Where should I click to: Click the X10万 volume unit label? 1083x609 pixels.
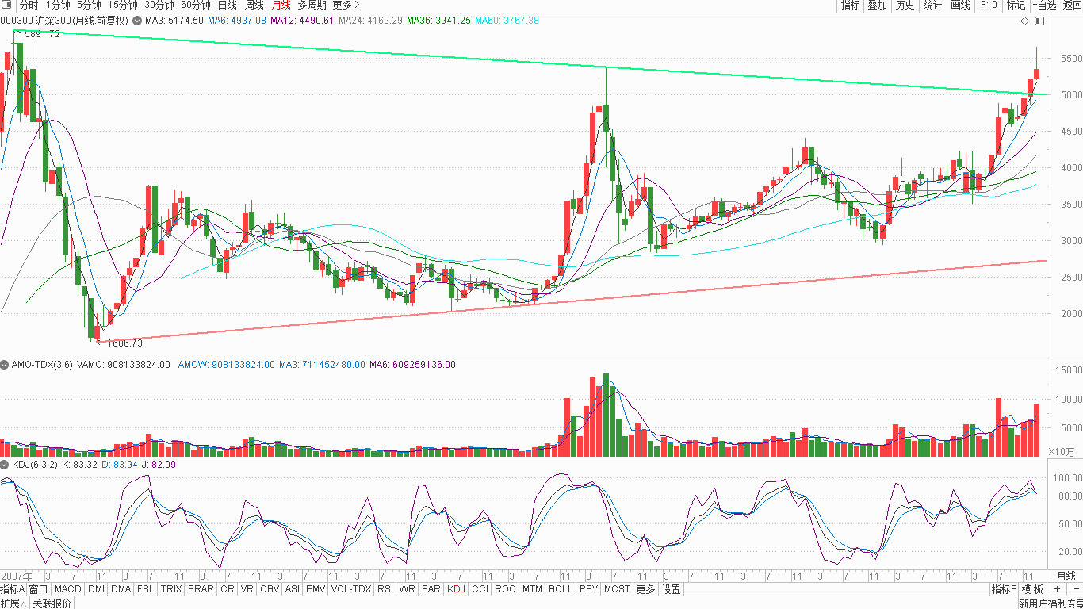coord(1062,452)
